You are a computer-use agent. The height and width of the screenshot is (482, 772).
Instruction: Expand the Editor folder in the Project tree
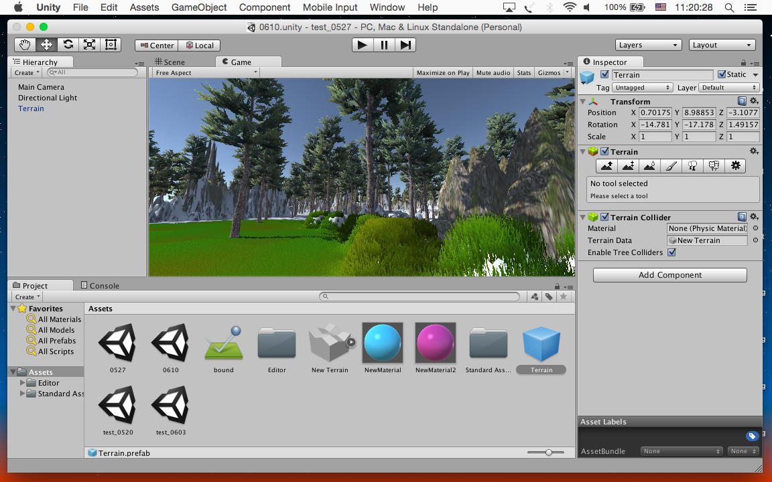[x=23, y=383]
